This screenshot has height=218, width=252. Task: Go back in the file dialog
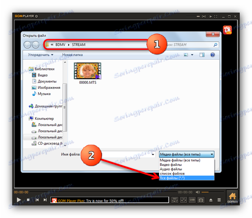(27, 45)
